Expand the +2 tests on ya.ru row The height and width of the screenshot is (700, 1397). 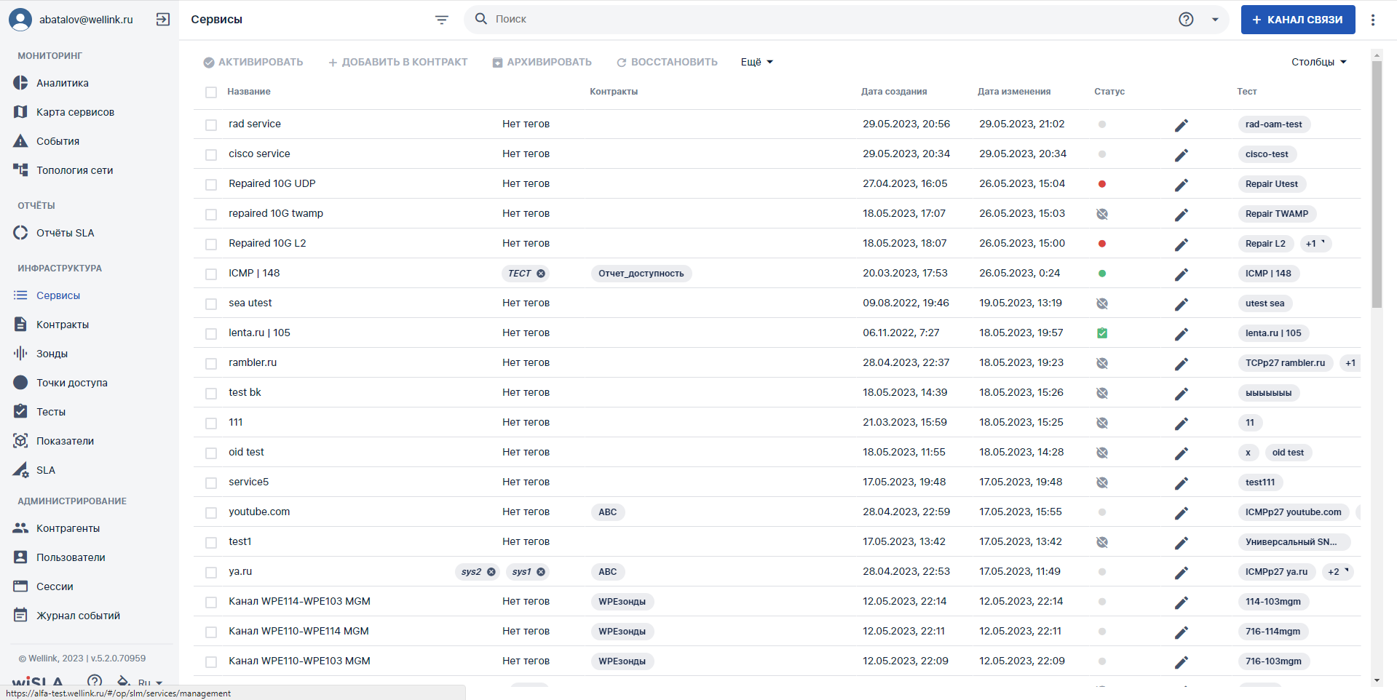point(1338,572)
